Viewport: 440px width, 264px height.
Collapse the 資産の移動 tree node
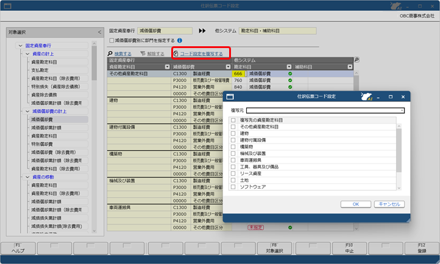[x=27, y=177]
